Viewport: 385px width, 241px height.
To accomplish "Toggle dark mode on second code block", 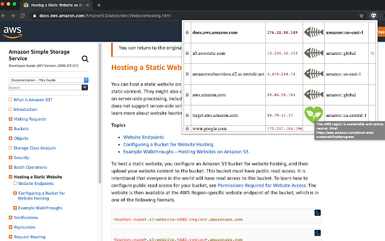I will tap(318, 233).
